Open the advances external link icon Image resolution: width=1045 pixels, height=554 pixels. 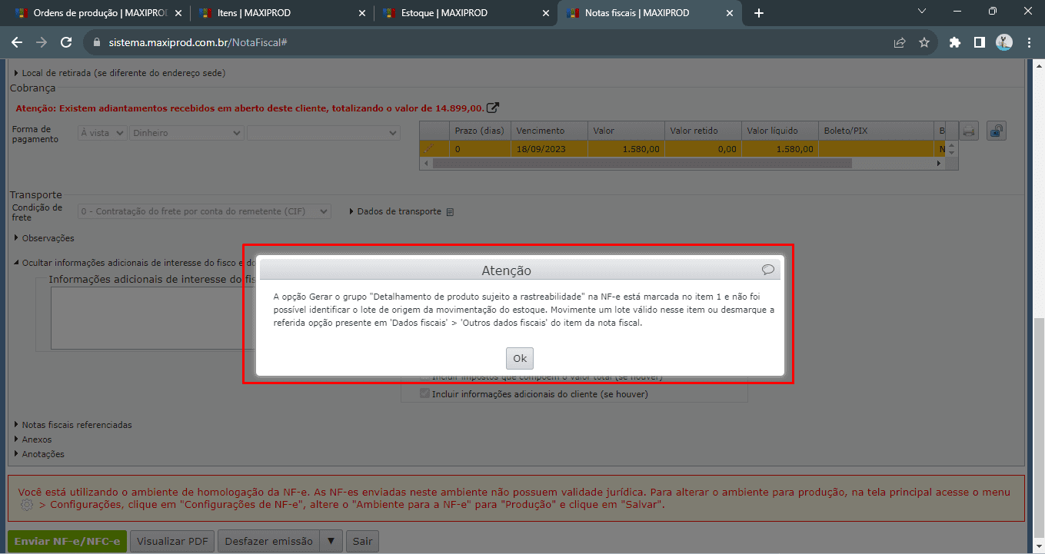coord(494,108)
